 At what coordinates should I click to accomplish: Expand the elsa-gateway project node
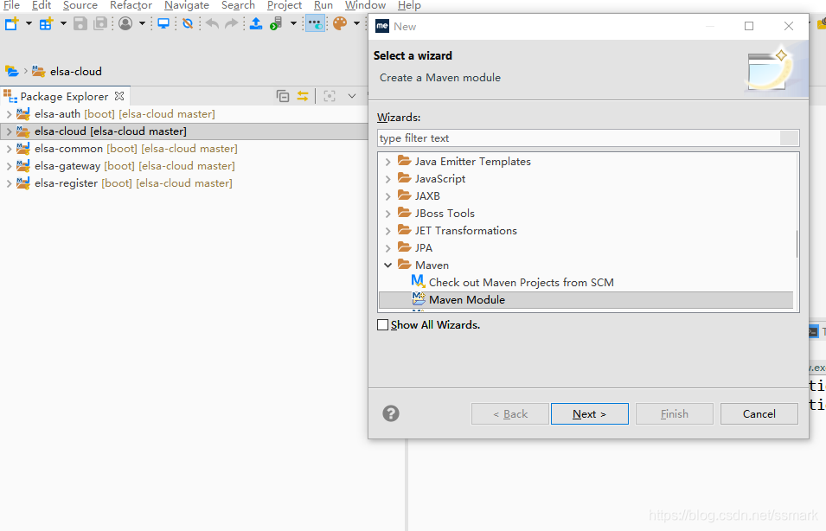tap(9, 166)
